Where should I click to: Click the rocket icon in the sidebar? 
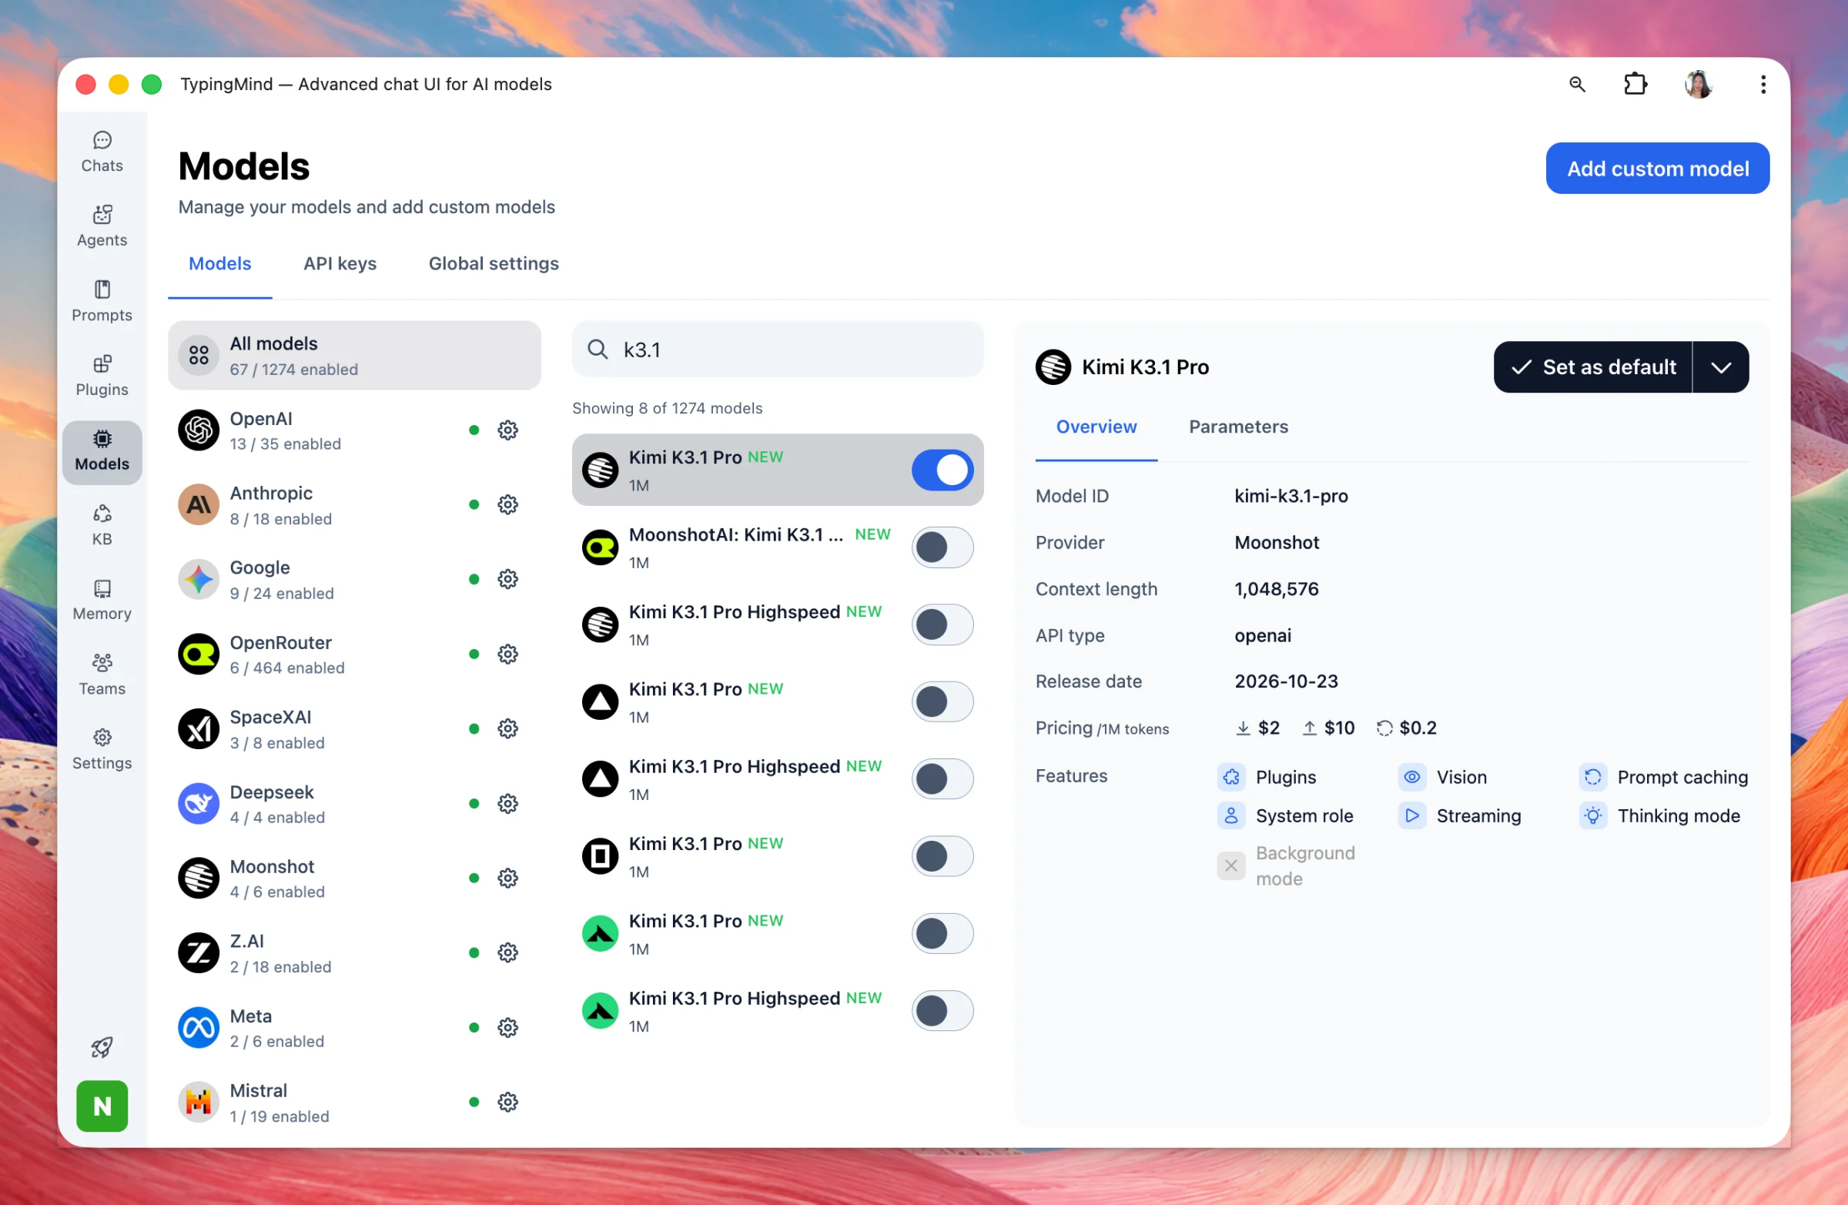point(102,1046)
